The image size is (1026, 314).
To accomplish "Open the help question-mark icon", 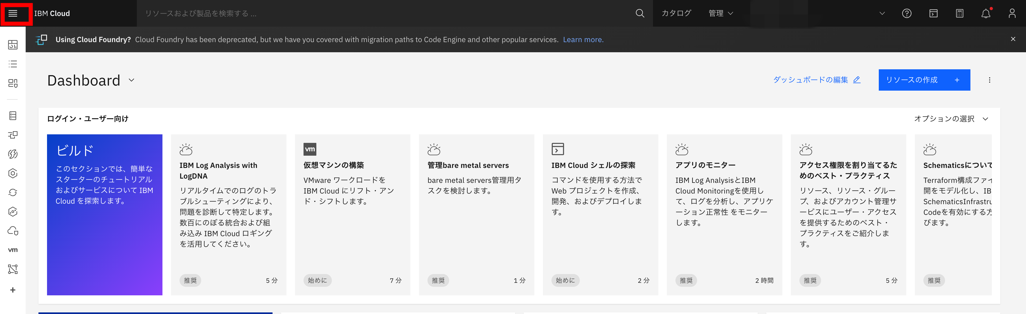I will (x=907, y=13).
